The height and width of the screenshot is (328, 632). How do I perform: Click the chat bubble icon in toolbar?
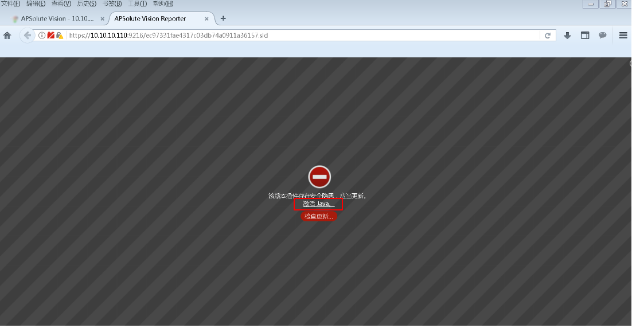pos(603,36)
